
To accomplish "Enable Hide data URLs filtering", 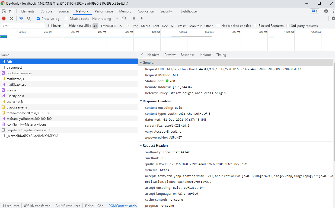I will tap(66, 25).
